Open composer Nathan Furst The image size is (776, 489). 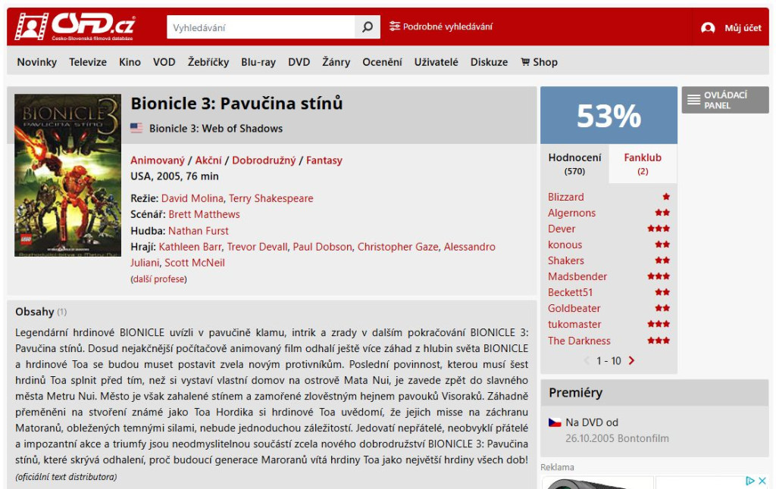point(199,230)
